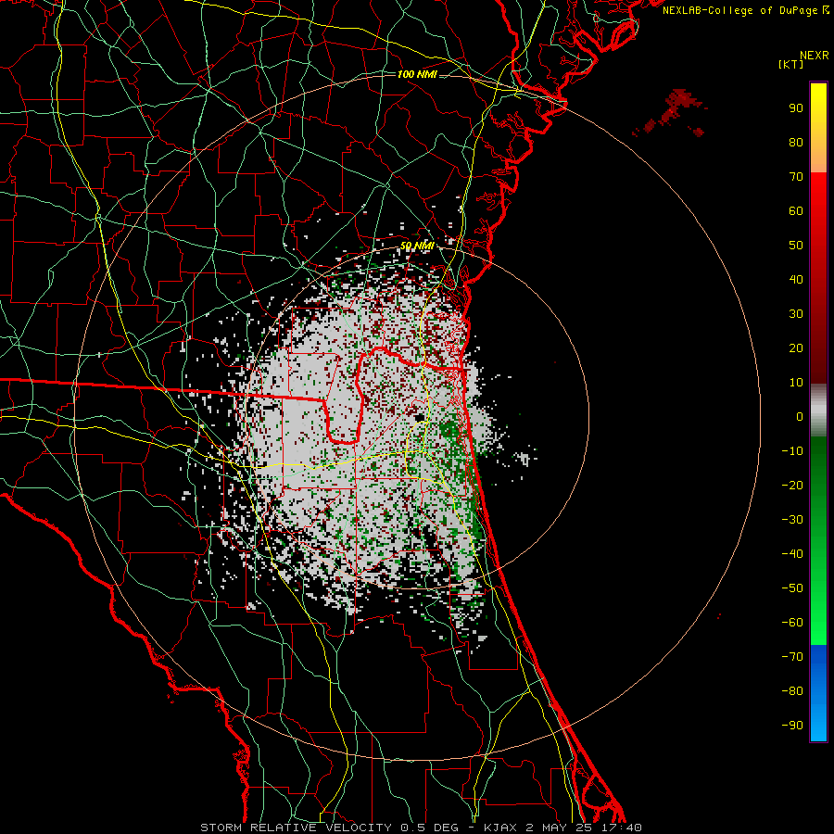
Task: Click the -10 value on the velocity scale
Action: [792, 451]
